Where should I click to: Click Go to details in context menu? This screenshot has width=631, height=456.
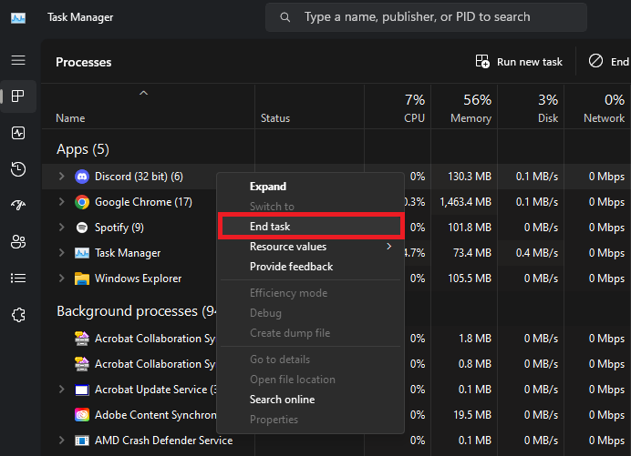[x=310, y=360]
